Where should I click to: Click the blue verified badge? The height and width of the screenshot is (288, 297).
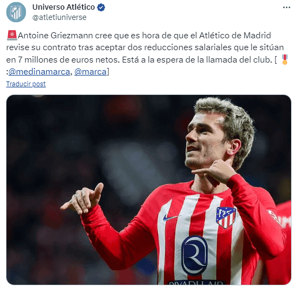pyautogui.click(x=101, y=8)
